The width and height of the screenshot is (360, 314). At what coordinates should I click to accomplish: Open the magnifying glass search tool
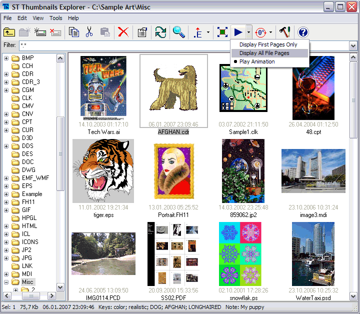(178, 32)
